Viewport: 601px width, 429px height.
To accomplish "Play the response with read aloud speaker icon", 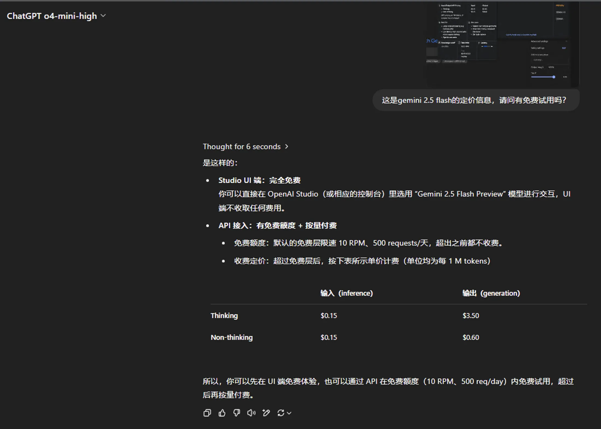I will coord(251,413).
